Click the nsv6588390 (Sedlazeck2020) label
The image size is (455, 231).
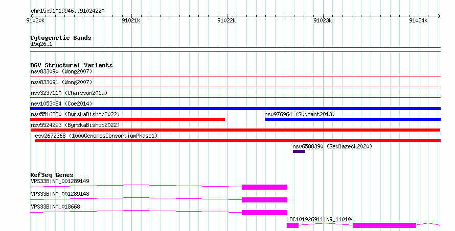click(332, 146)
